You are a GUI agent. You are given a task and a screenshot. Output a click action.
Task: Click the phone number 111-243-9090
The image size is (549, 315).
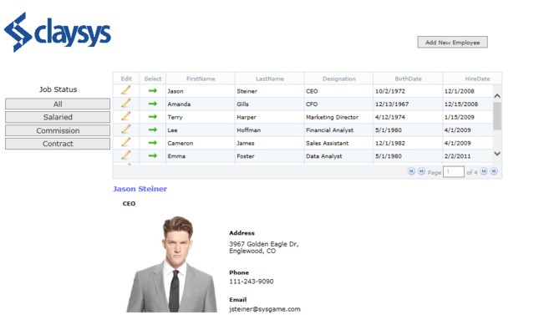pyautogui.click(x=252, y=282)
